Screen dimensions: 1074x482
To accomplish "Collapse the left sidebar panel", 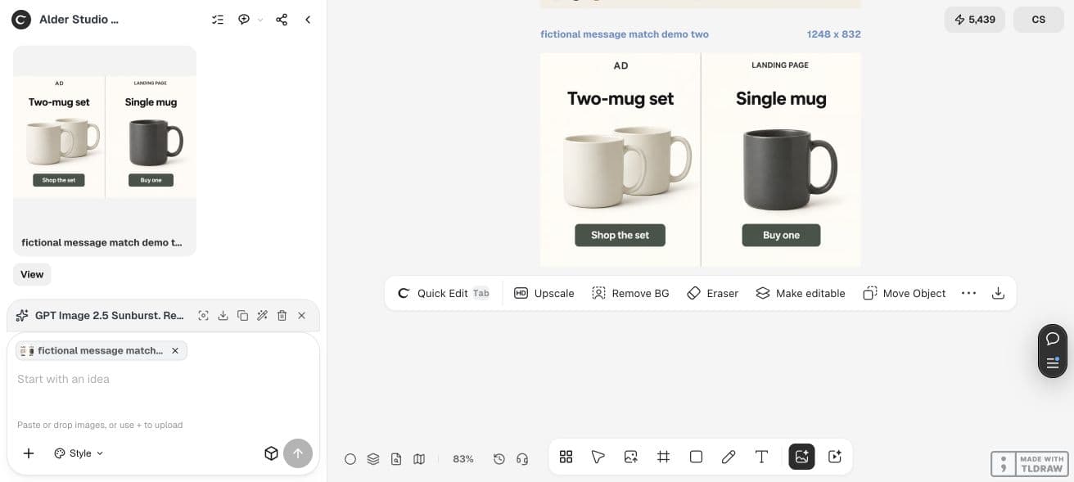I will point(308,20).
